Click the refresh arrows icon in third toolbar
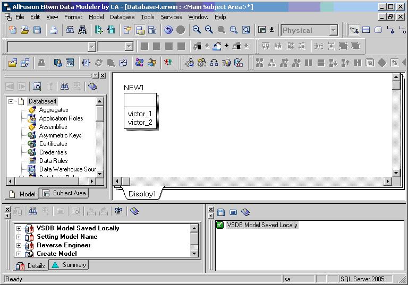 click(99, 63)
